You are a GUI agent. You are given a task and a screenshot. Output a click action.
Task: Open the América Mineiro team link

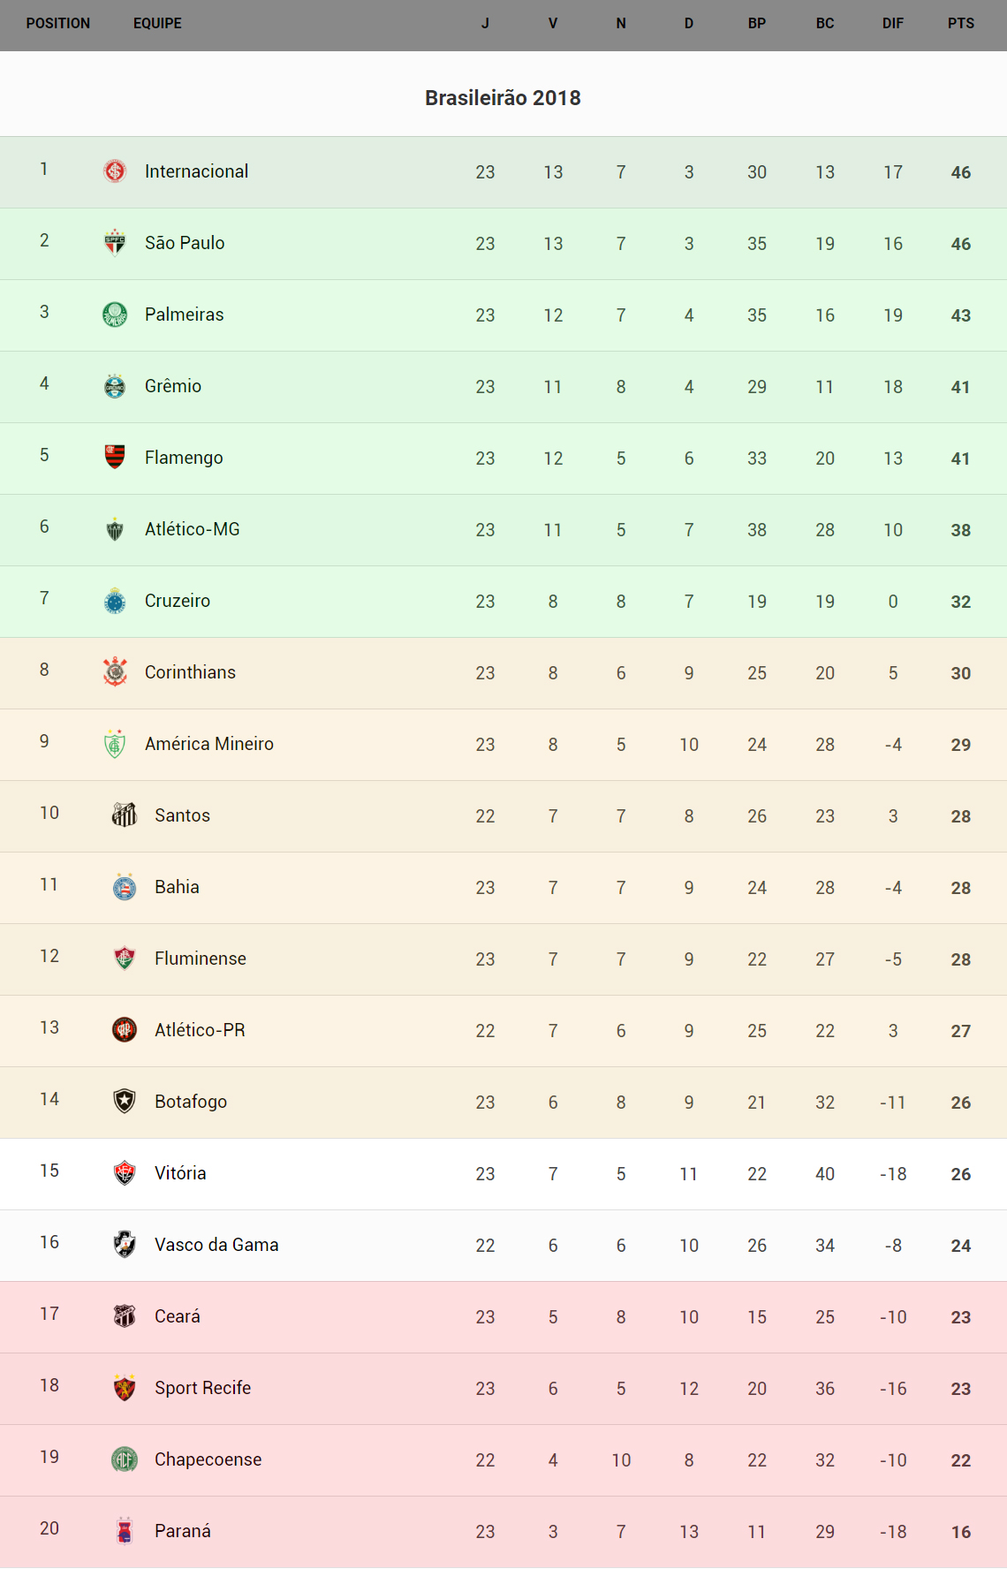coord(209,744)
